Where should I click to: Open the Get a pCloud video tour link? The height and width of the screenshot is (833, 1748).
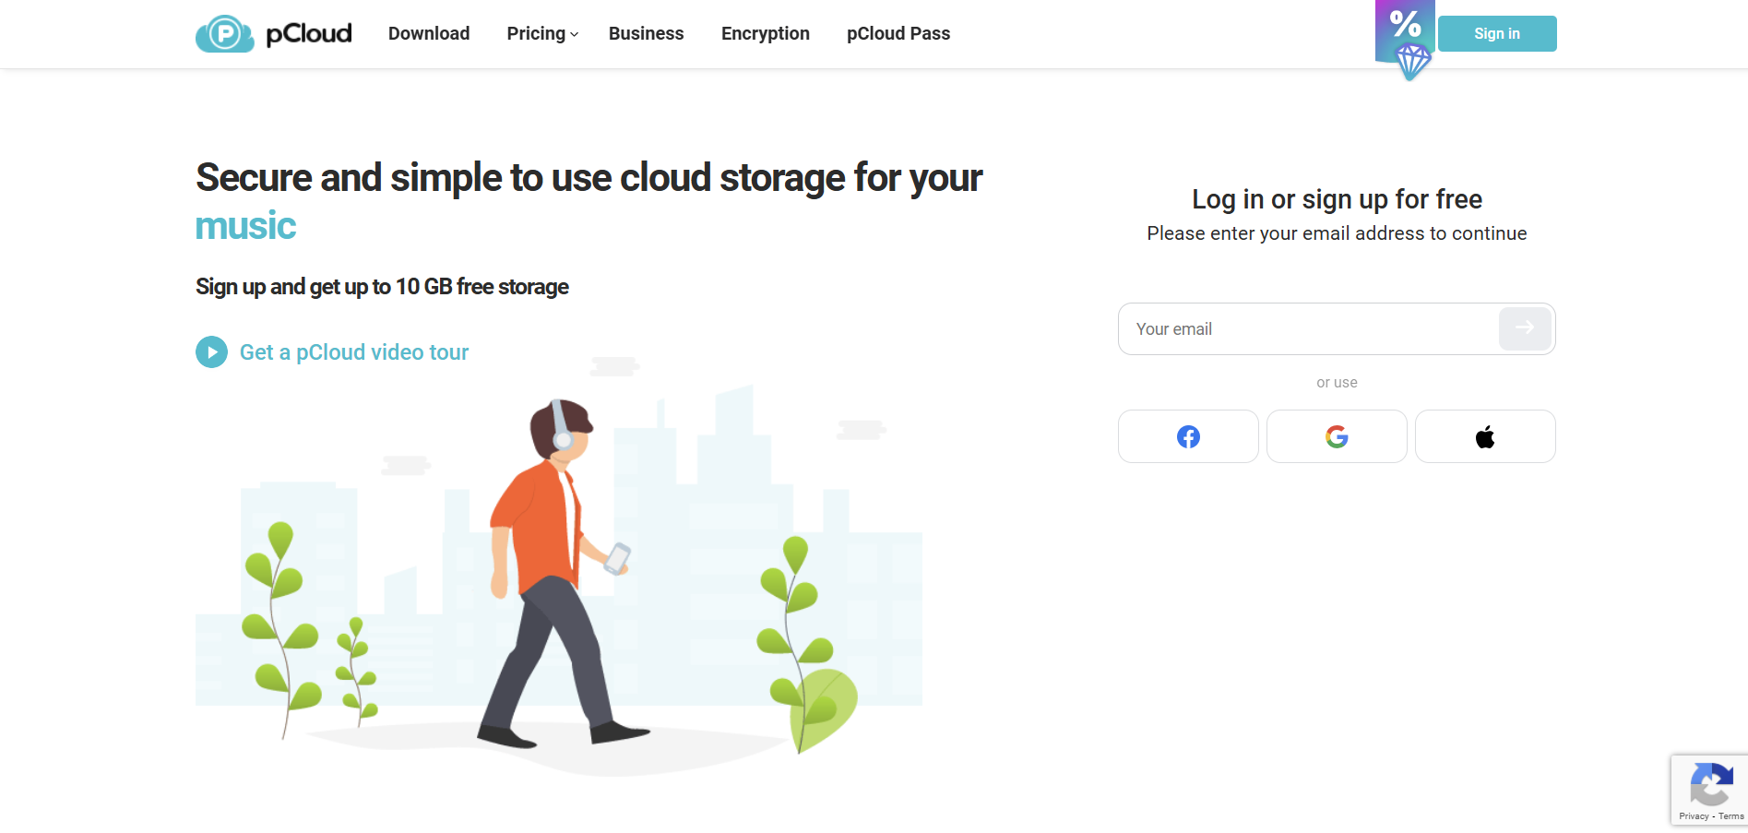[x=354, y=352]
